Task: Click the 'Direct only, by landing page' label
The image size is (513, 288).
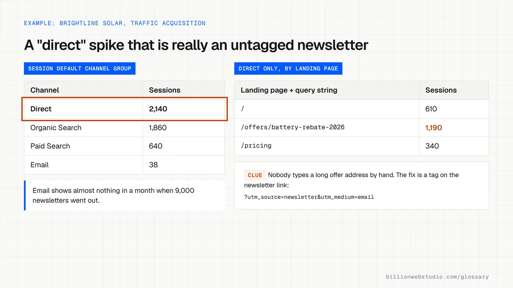Action: (x=288, y=68)
